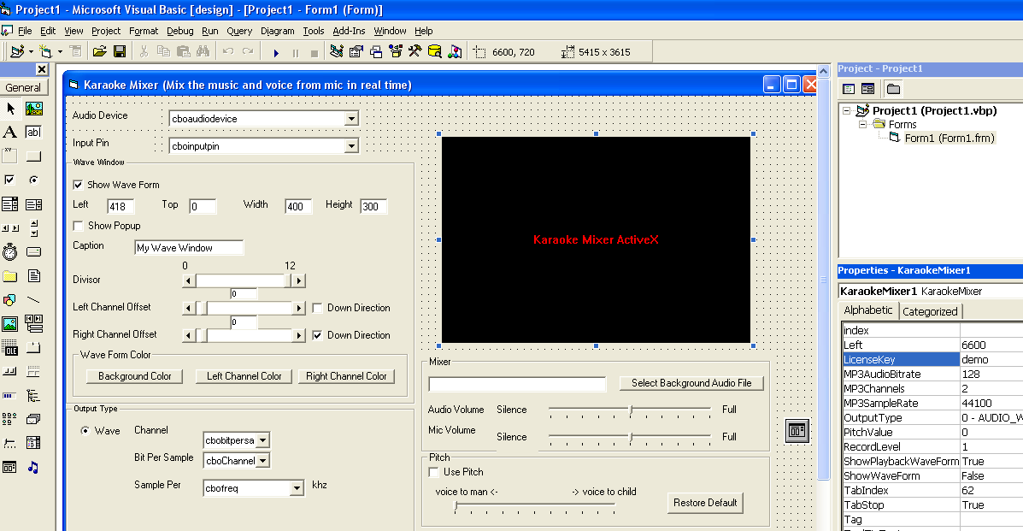The height and width of the screenshot is (531, 1023).
Task: Click the Save Project disk icon
Action: coord(120,52)
